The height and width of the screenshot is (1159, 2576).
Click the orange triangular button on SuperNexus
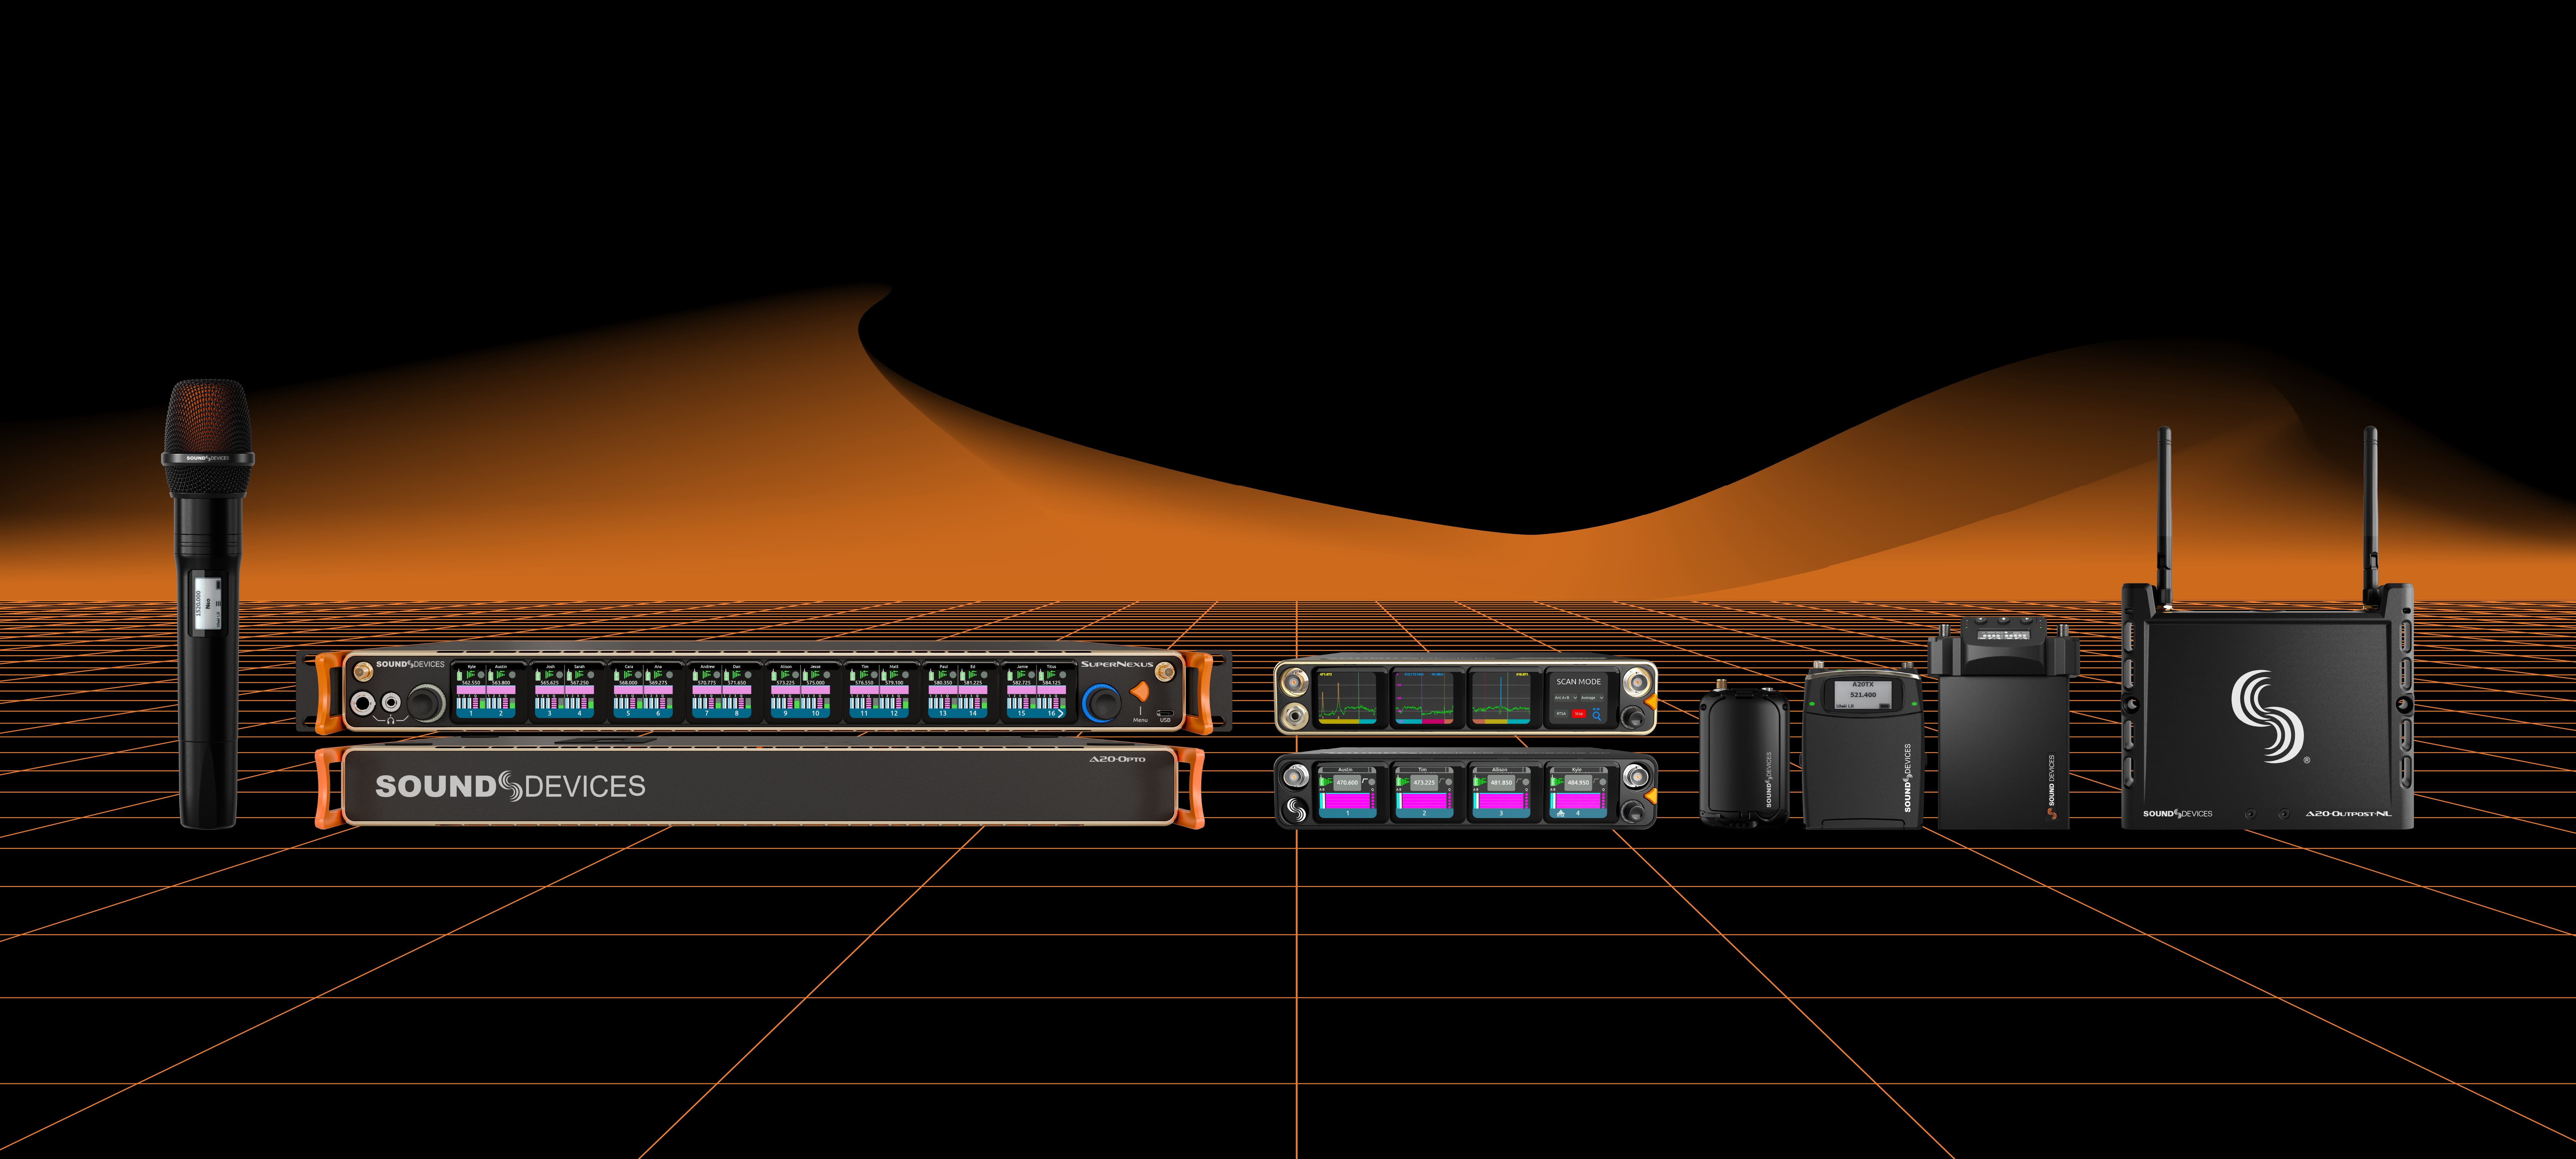(x=1140, y=692)
